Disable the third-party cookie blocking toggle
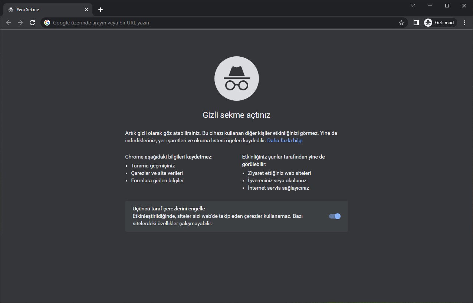 coord(335,216)
